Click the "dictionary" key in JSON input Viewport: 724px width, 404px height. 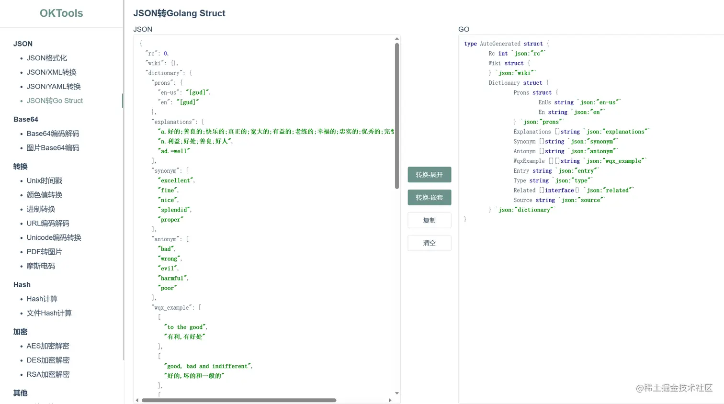(x=164, y=73)
